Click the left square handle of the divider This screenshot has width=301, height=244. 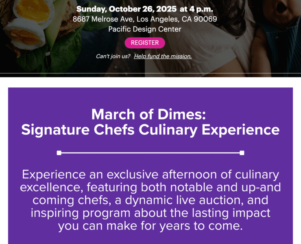pyautogui.click(x=59, y=153)
